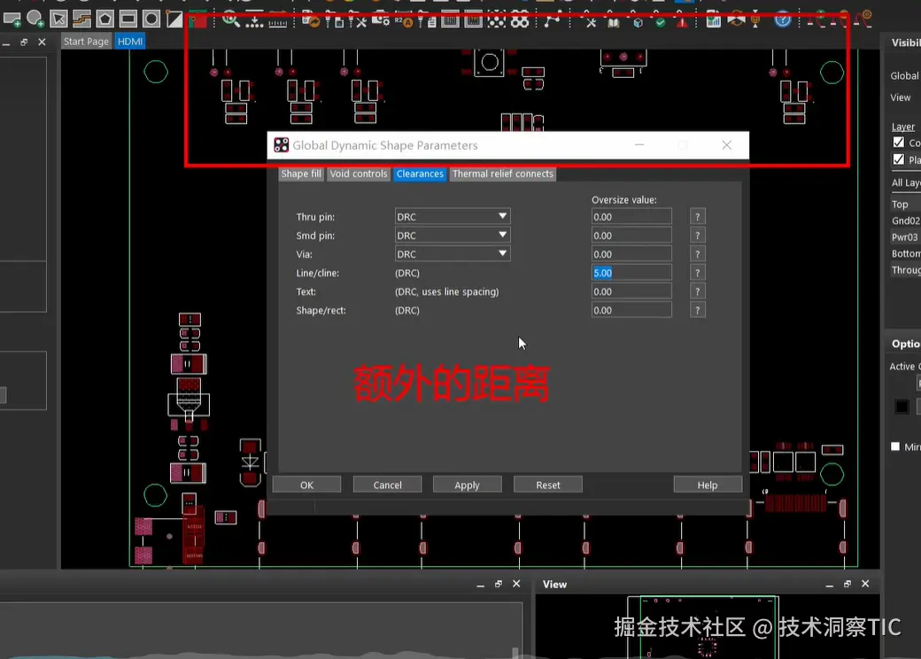Enable the Mirror checkbox in Options panel
Image resolution: width=921 pixels, height=659 pixels.
[895, 446]
